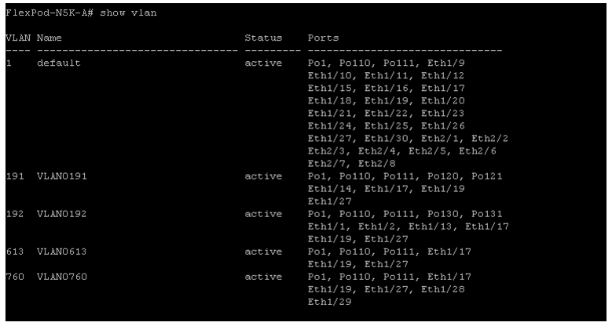Select VLAN0613 name entry

pyautogui.click(x=61, y=252)
